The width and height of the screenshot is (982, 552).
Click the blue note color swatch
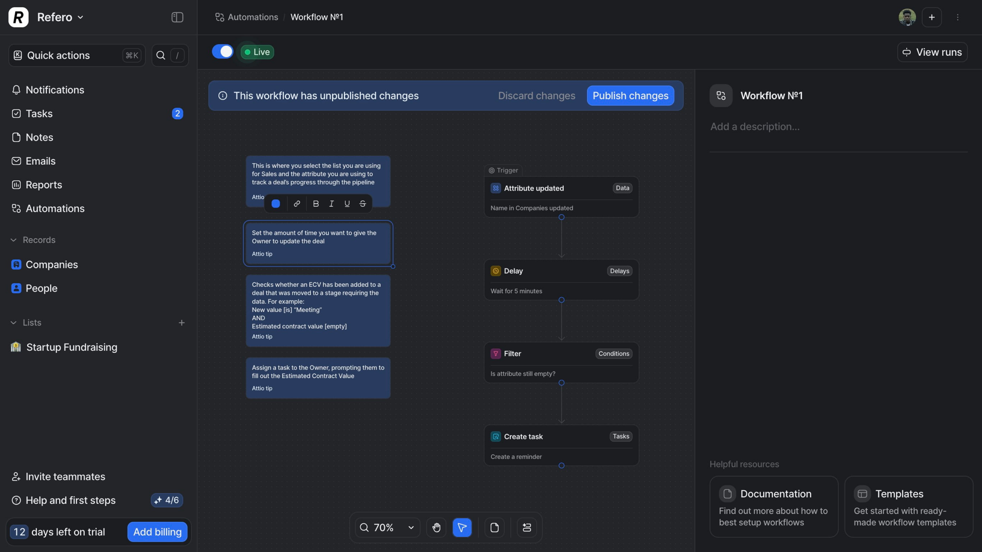276,204
